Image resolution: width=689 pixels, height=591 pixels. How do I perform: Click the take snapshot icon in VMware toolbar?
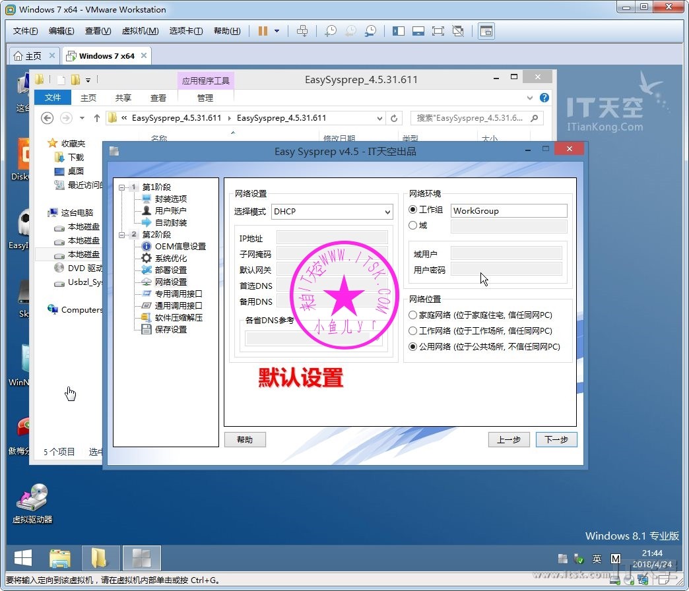tap(331, 31)
